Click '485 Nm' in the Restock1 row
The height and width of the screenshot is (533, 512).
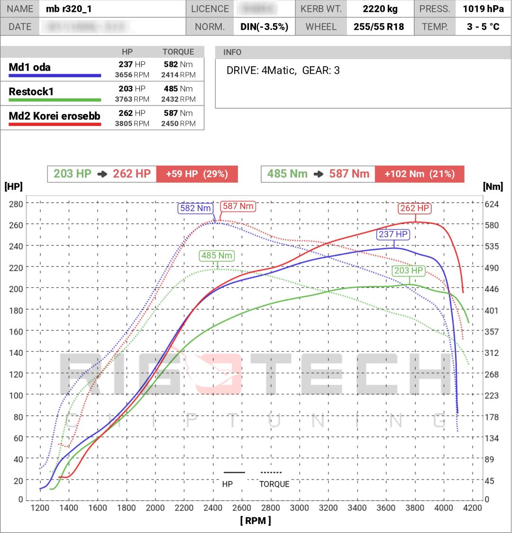(x=178, y=89)
